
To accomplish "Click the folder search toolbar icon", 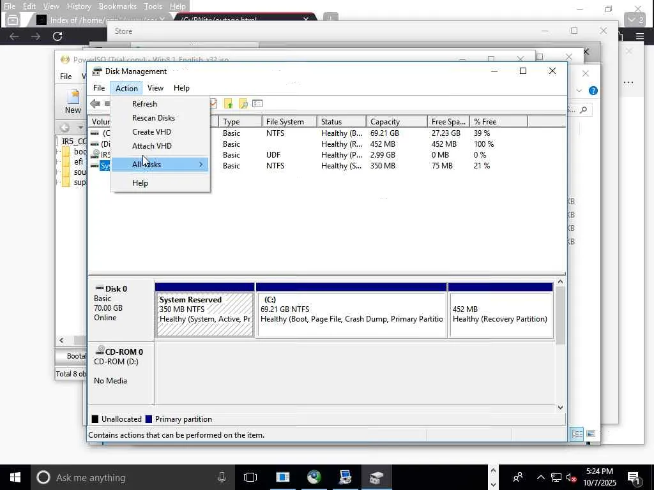I will pos(243,104).
